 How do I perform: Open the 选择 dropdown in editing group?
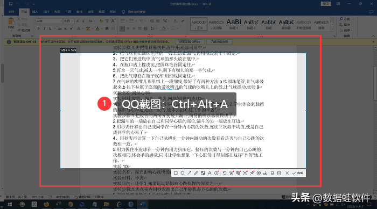tap(346, 30)
